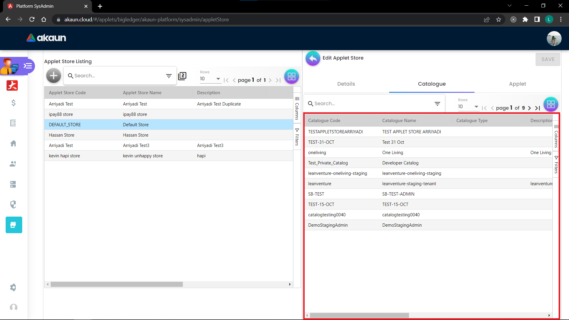
Task: Open Rows dropdown in Applet Store Listing
Action: pos(210,79)
